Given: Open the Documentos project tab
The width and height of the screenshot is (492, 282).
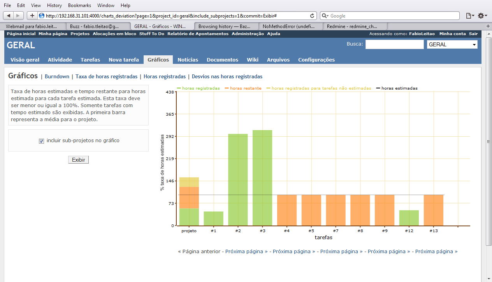Looking at the screenshot, I should [222, 60].
